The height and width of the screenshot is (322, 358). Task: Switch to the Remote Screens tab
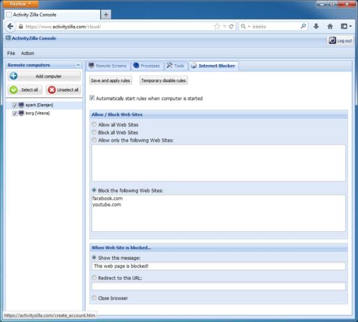click(108, 66)
